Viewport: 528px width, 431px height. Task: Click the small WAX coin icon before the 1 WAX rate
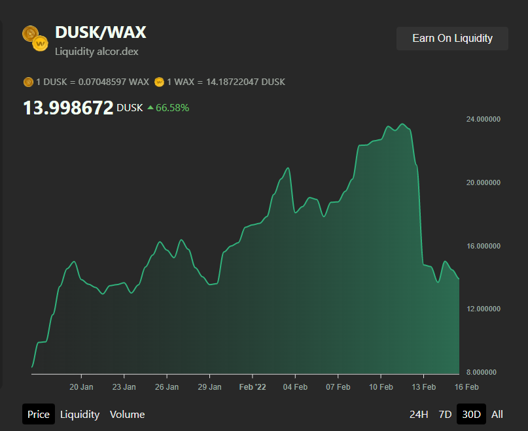click(159, 82)
